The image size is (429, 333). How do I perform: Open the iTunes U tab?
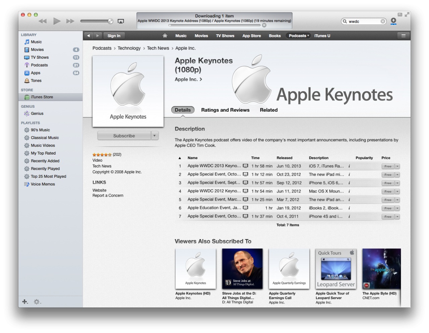[322, 36]
